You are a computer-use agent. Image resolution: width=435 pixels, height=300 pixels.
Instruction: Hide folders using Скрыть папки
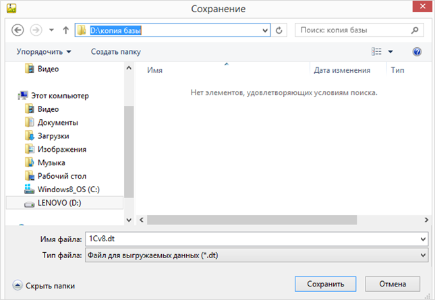pyautogui.click(x=44, y=286)
